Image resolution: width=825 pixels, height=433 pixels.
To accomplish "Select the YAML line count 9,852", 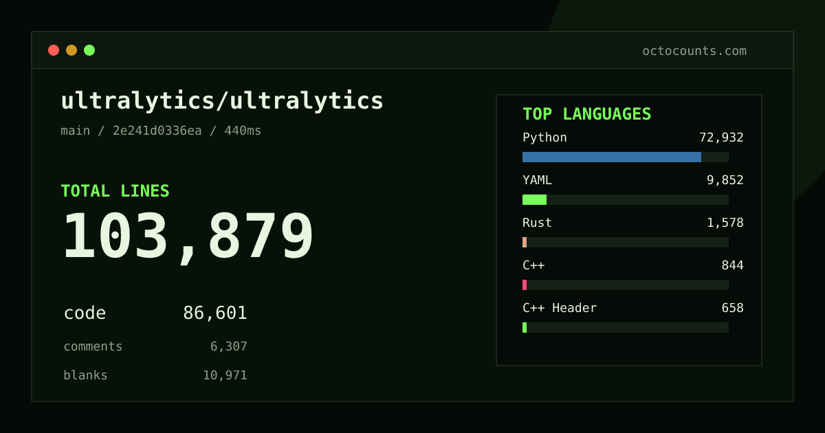I will click(x=725, y=180).
